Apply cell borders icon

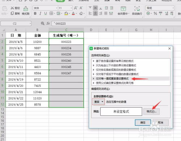(x=51, y=13)
